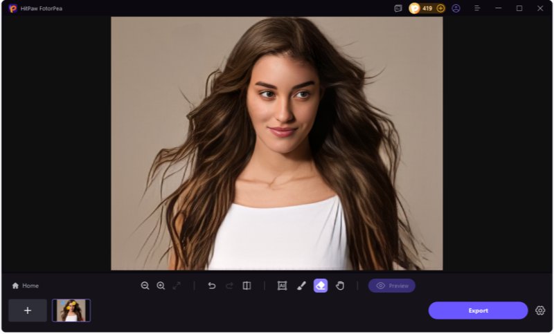Click the zoom in magnifier icon
The width and height of the screenshot is (554, 334).
tap(161, 286)
